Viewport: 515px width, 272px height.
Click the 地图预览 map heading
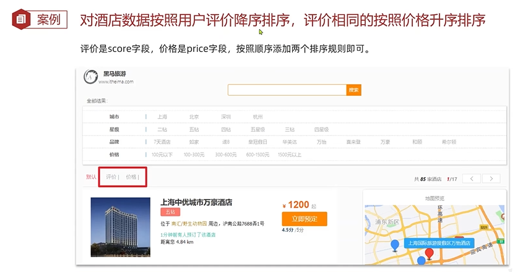click(435, 198)
